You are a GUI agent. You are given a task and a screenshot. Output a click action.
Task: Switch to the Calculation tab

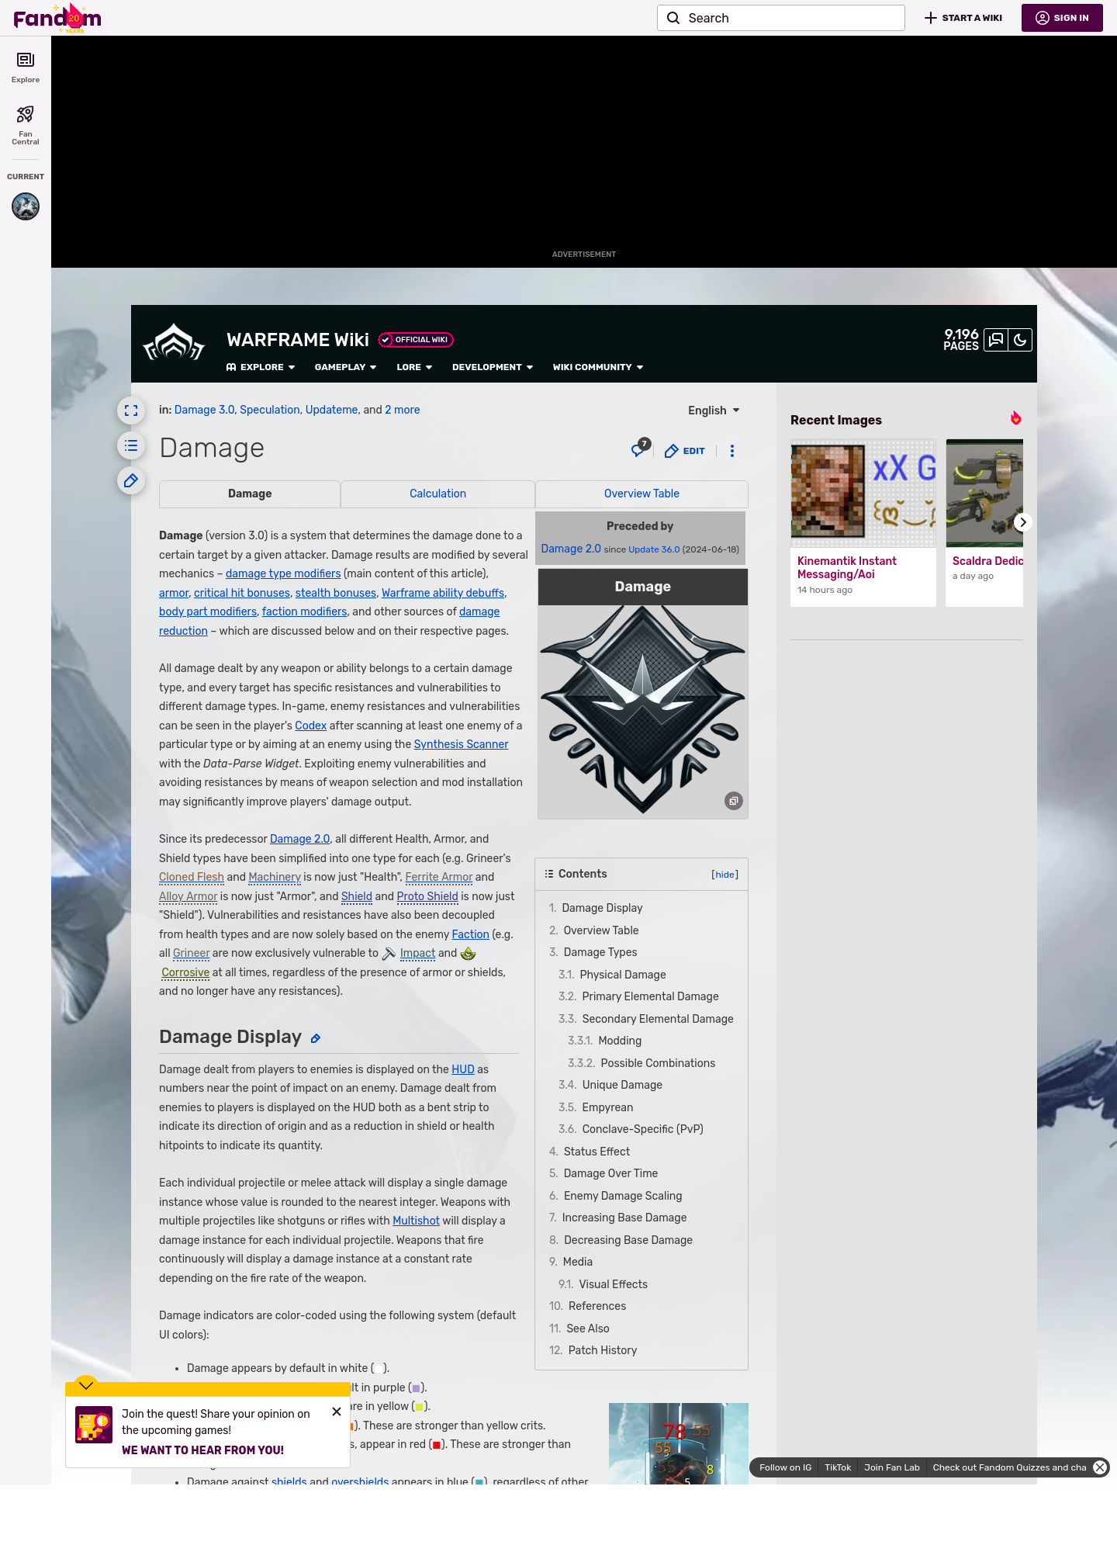pos(438,494)
